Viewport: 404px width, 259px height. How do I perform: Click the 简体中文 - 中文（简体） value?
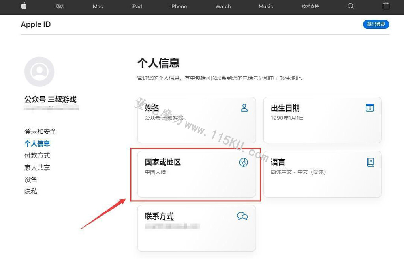click(x=299, y=172)
